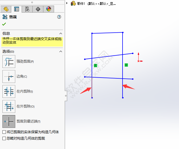Image resolution: width=179 pixels, height=149 pixels.
Task: Click the Trim help question mark
Action: click(59, 17)
